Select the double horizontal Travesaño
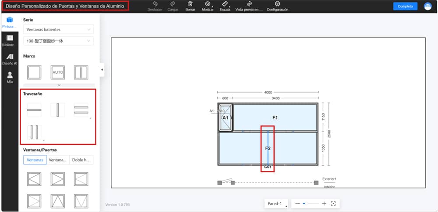Viewport: 438px width, 212px height. click(x=81, y=110)
